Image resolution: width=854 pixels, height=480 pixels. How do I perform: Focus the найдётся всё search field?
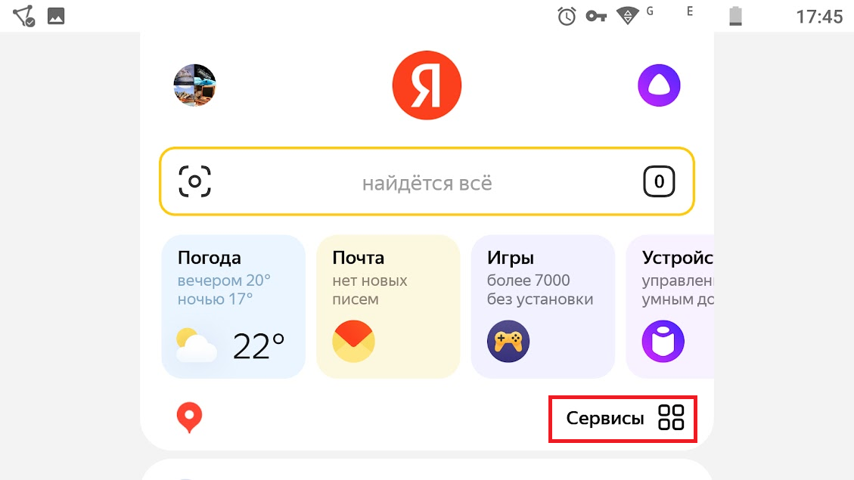pyautogui.click(x=427, y=181)
